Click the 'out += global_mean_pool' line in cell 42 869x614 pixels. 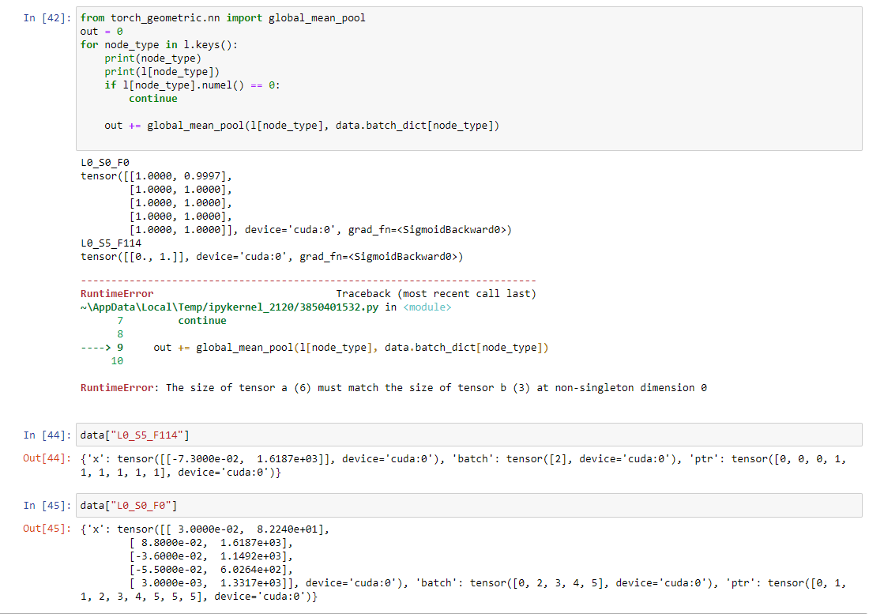[302, 125]
